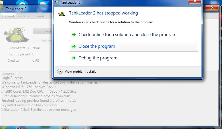Click the Start button in main window

[43, 31]
